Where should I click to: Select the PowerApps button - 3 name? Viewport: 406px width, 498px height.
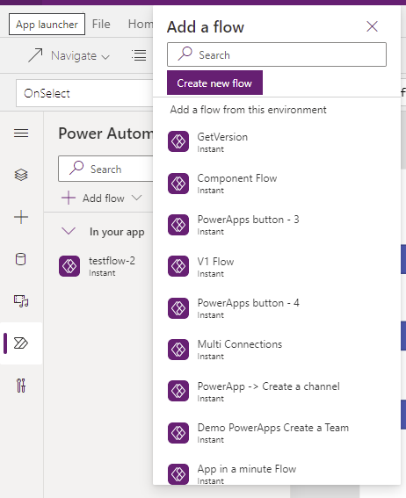(x=248, y=220)
